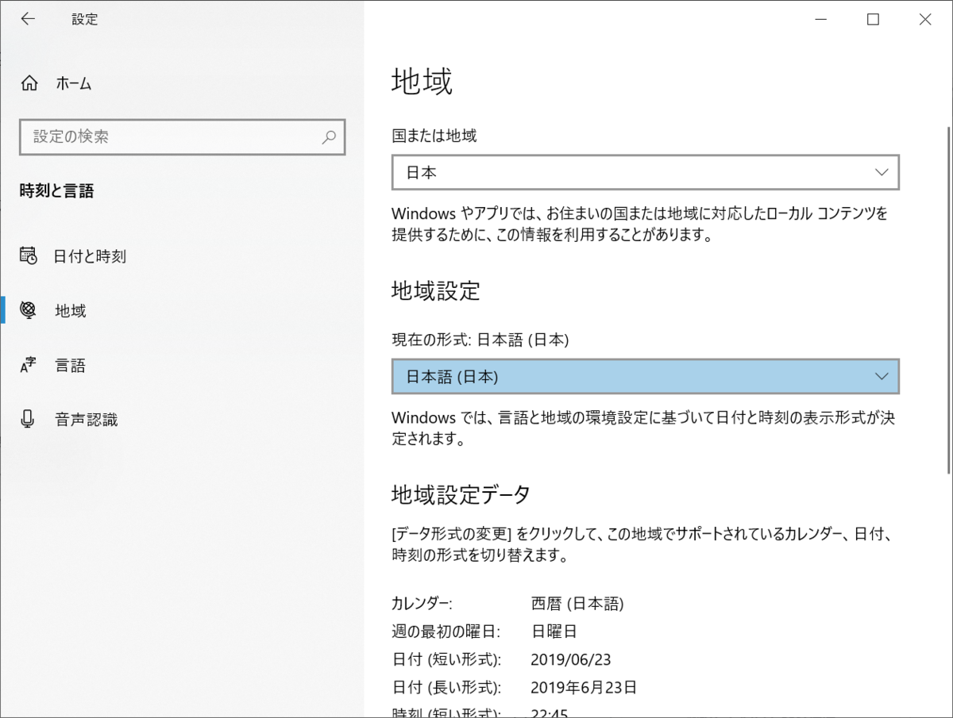Click the 2019年6月23日 long date value
This screenshot has width=953, height=718.
(584, 687)
